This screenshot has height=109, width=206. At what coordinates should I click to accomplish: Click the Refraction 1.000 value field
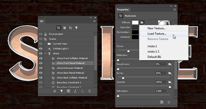click(161, 91)
